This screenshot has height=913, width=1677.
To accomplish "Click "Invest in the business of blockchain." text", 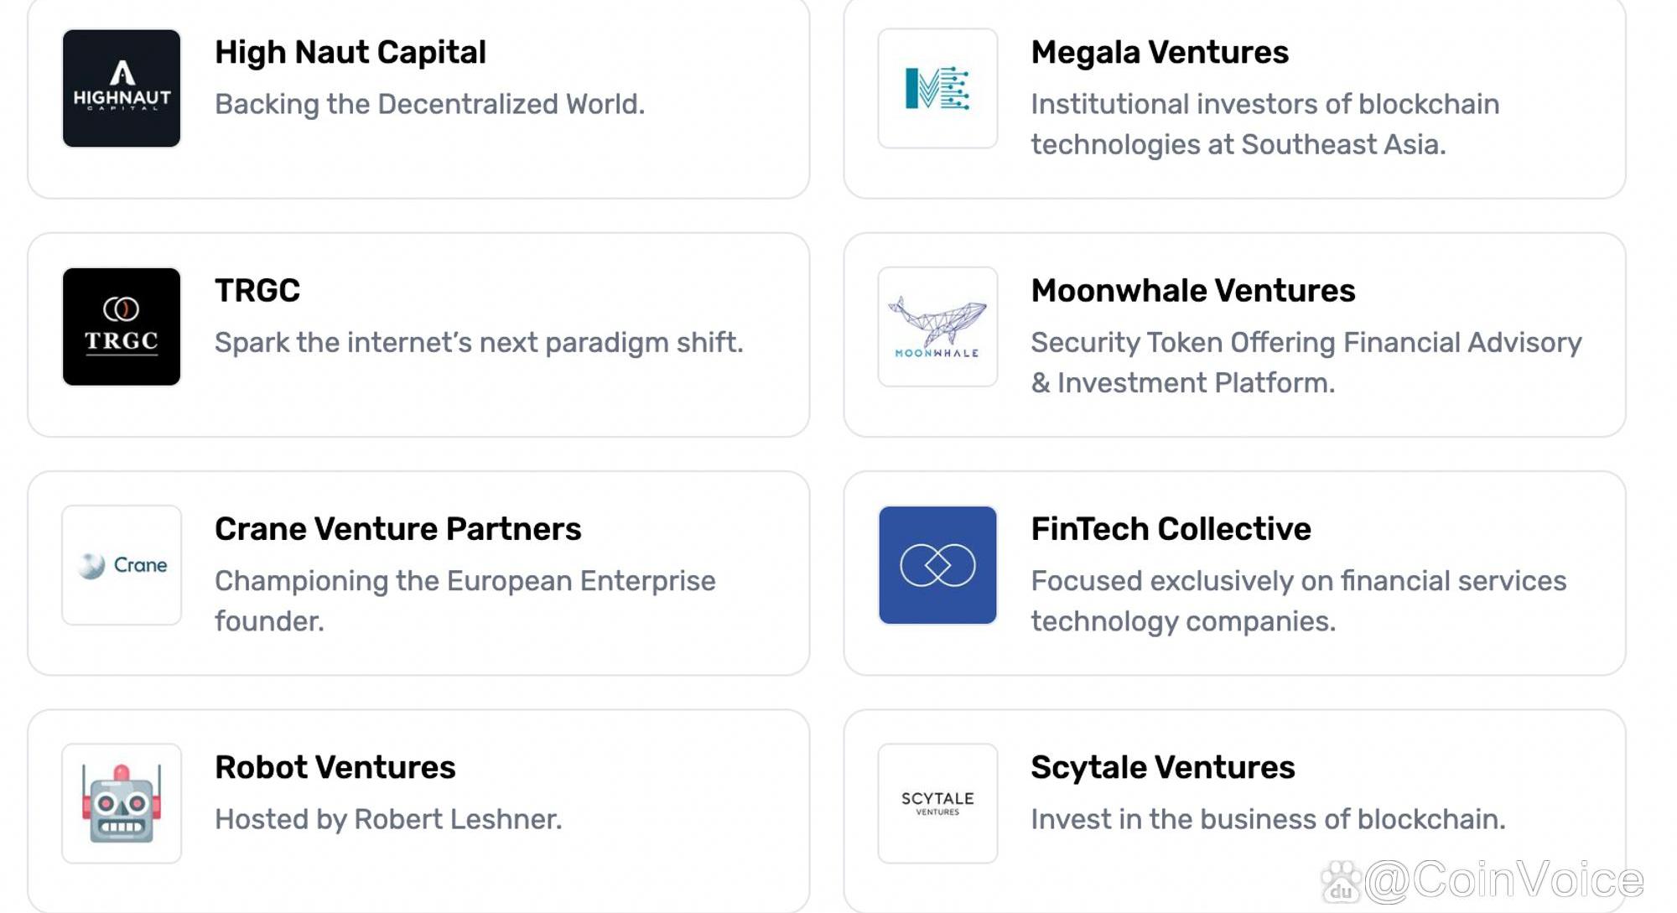I will pyautogui.click(x=1268, y=819).
